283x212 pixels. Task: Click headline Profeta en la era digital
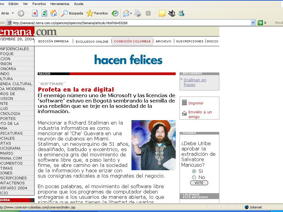[76, 90]
